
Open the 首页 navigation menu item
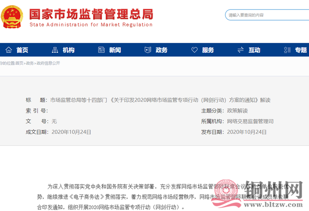pyautogui.click(x=22, y=50)
